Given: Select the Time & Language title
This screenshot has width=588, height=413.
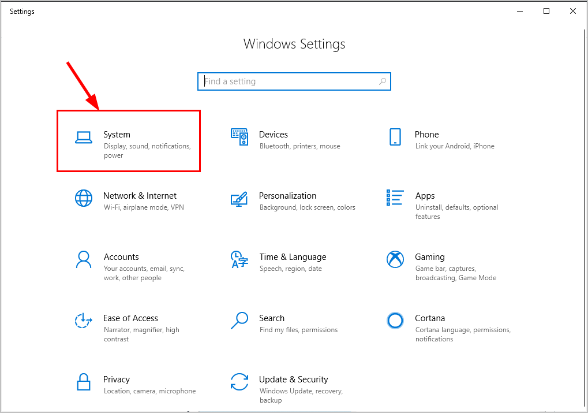Looking at the screenshot, I should pos(293,257).
